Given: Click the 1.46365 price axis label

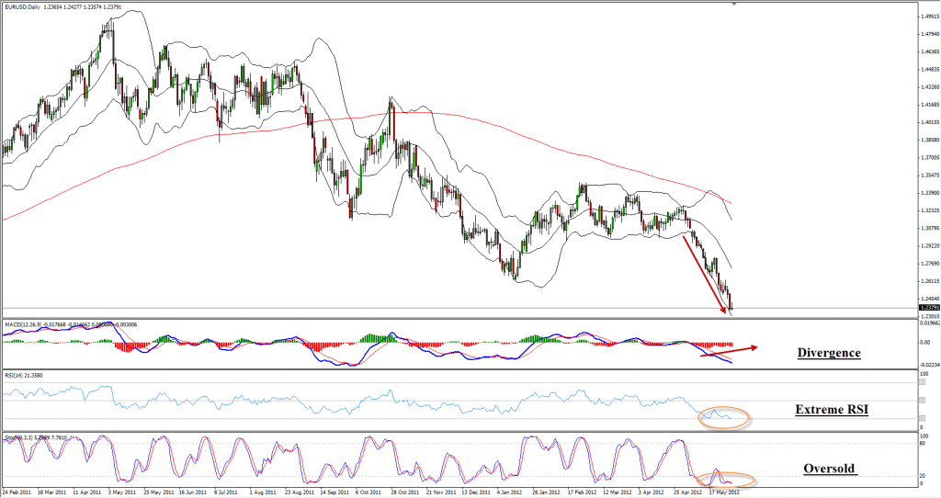Looking at the screenshot, I should pos(930,51).
